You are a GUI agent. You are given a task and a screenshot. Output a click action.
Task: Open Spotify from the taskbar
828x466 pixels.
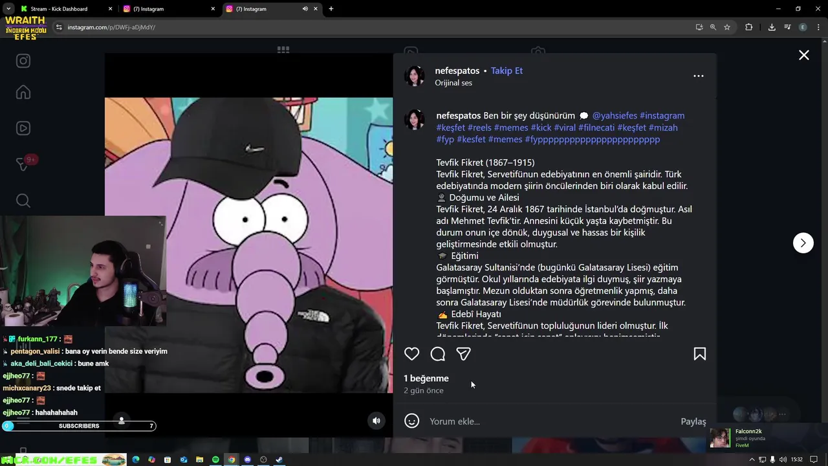[215, 460]
